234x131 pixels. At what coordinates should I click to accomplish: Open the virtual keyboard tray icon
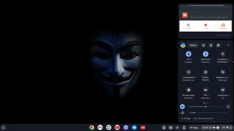pos(171,128)
